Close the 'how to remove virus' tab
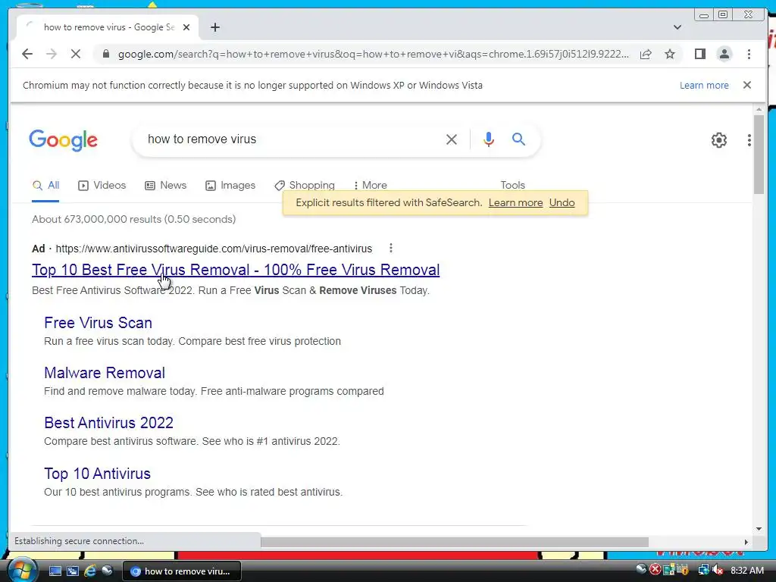776x582 pixels. [186, 27]
